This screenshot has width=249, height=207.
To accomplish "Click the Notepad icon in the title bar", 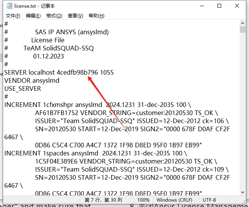I will pyautogui.click(x=9, y=6).
